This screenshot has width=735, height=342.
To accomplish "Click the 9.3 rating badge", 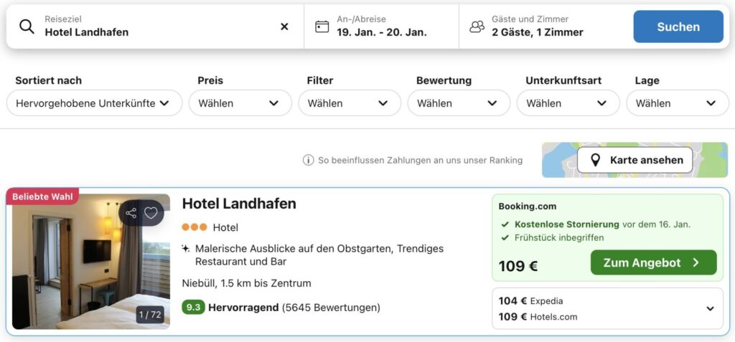I will pyautogui.click(x=193, y=308).
